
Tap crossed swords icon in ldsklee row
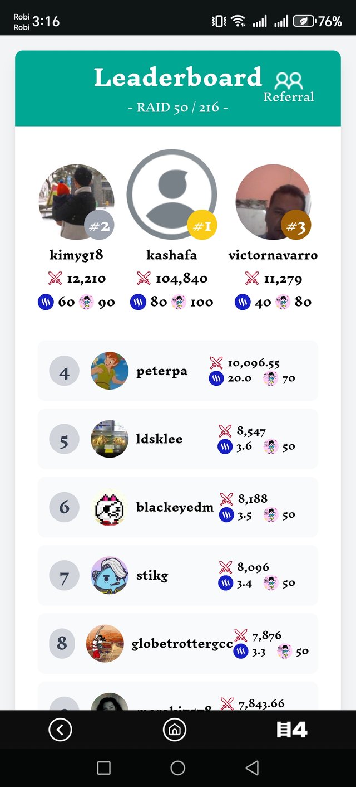coord(225,431)
